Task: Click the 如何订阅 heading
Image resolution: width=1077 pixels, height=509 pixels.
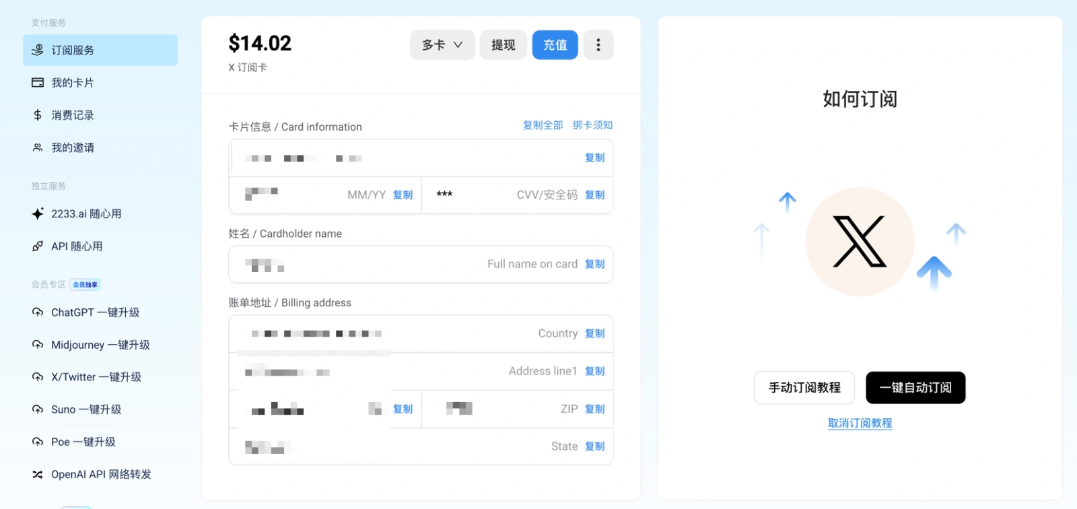Action: point(860,99)
